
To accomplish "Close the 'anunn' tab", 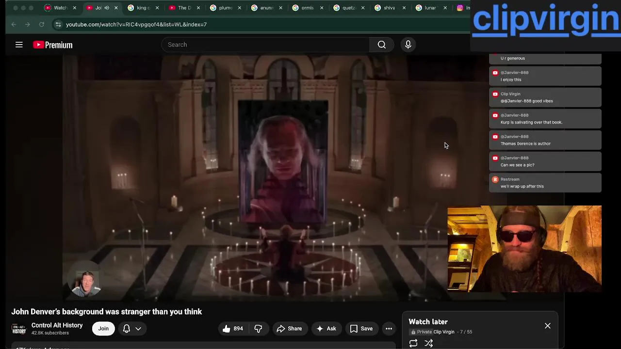I will pyautogui.click(x=280, y=8).
